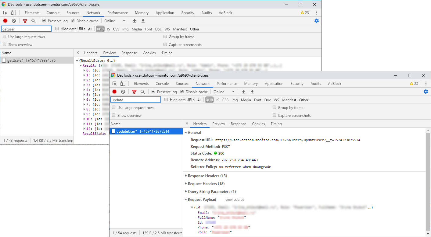
Task: Select inspect element icon in back window
Action: (5, 12)
